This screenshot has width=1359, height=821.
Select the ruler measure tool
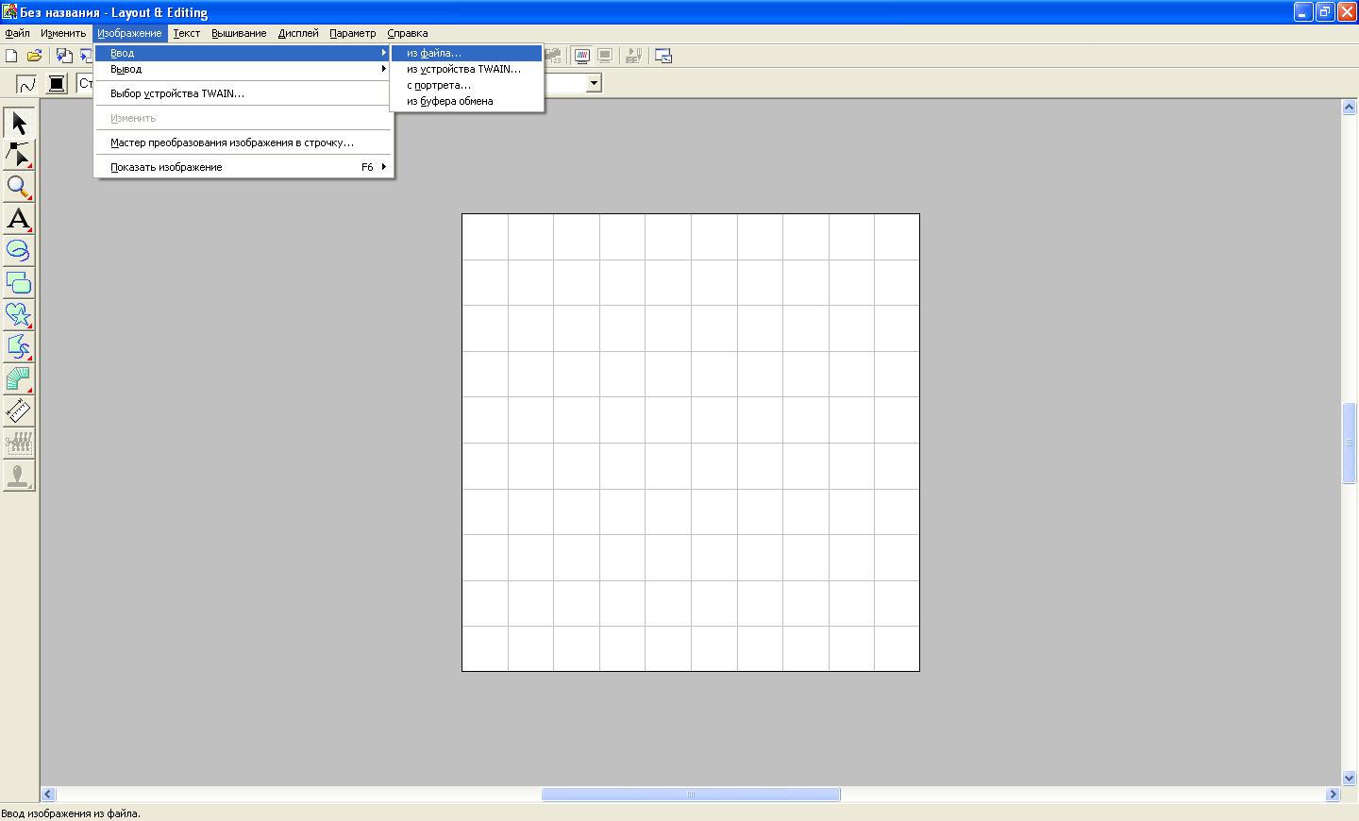coord(19,410)
